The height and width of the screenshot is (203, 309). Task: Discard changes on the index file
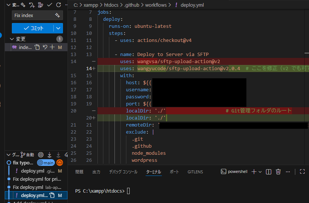[x=45, y=47]
